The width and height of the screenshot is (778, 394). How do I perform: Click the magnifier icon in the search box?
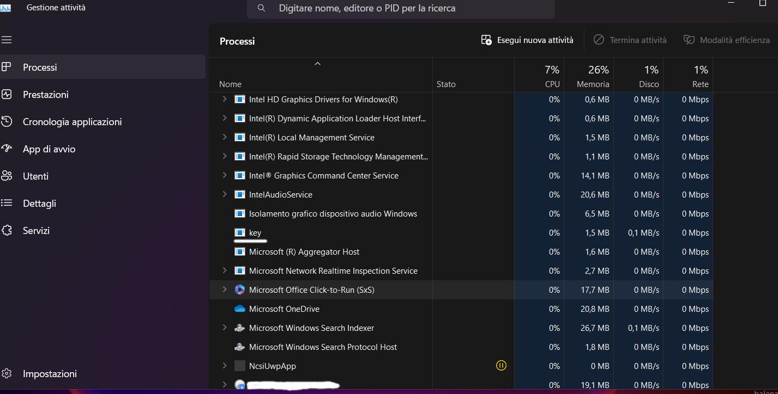[x=262, y=8]
